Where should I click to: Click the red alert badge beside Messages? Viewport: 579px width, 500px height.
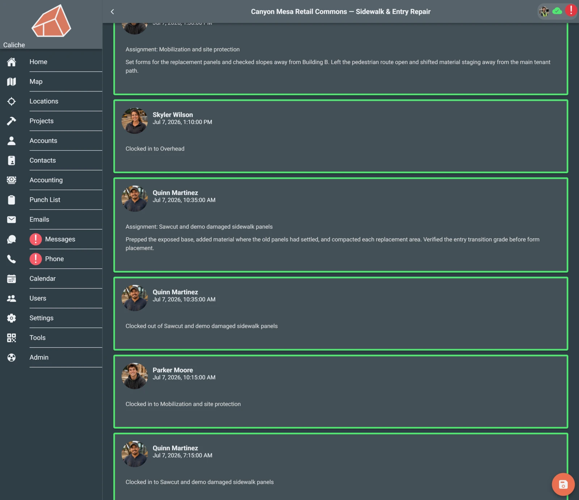35,239
